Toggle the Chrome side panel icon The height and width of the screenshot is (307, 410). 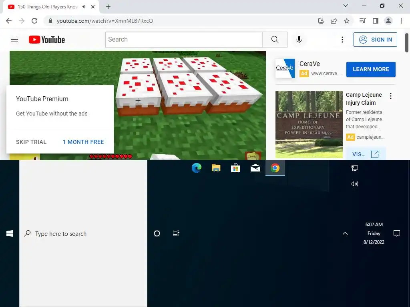click(x=376, y=21)
